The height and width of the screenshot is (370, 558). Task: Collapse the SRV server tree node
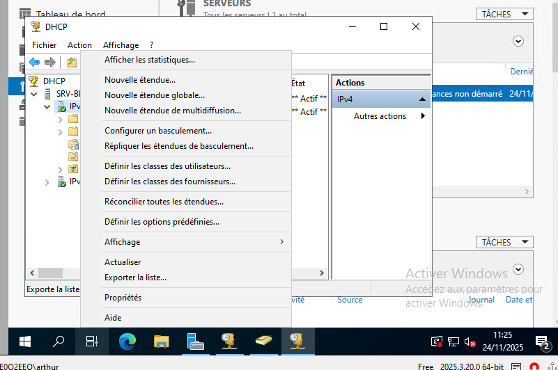click(34, 94)
